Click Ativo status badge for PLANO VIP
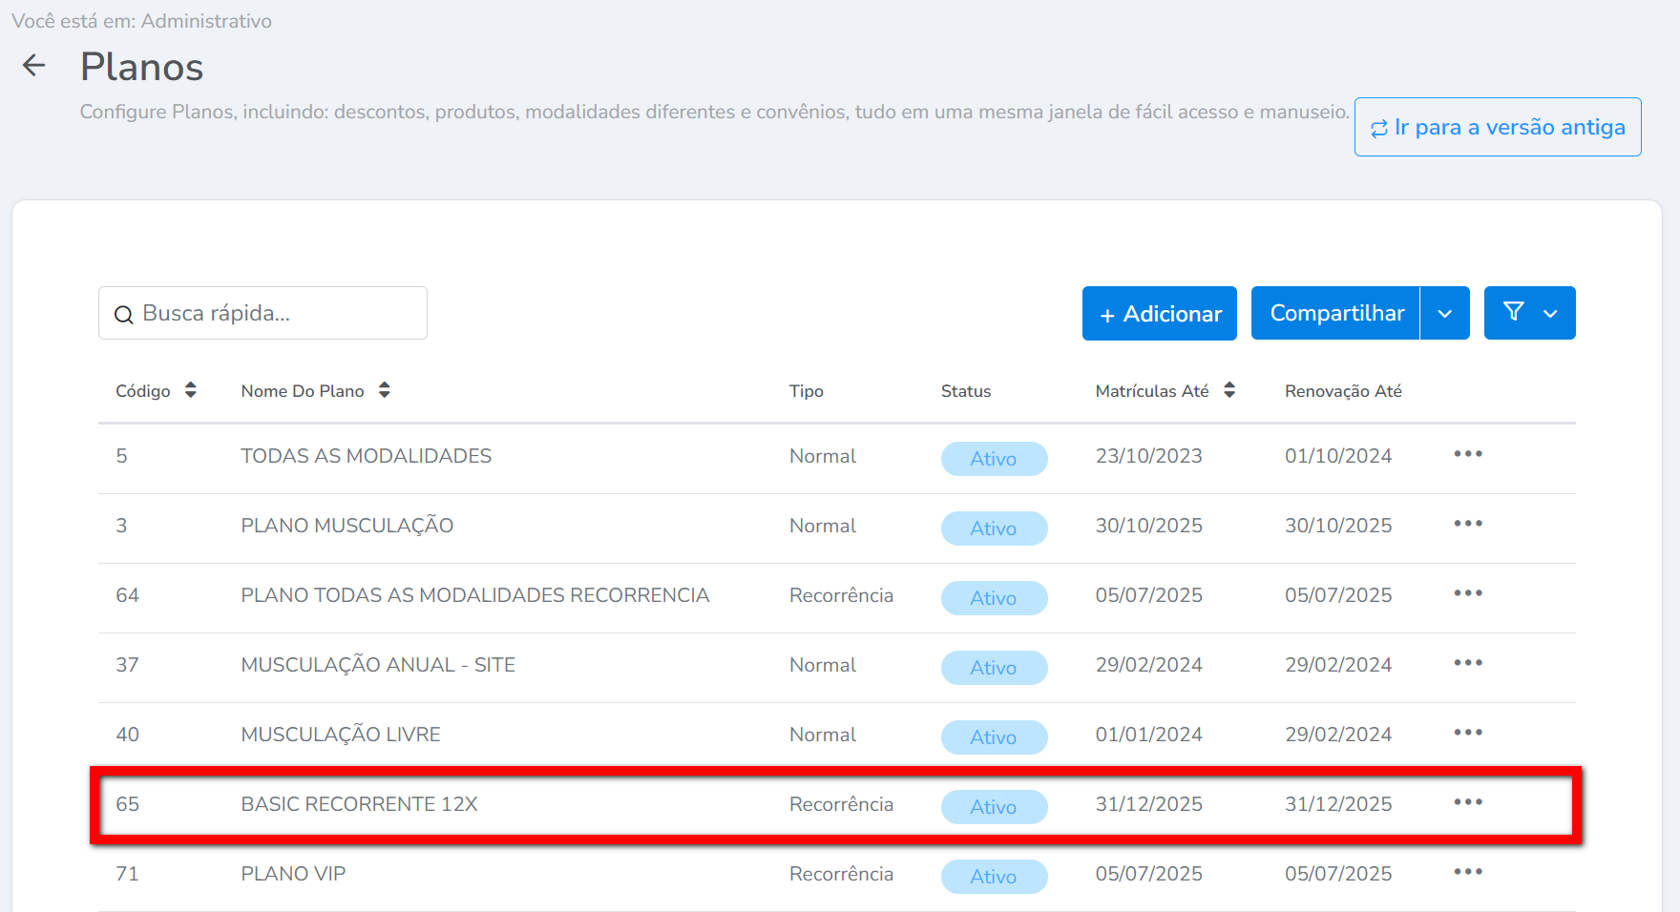The height and width of the screenshot is (912, 1680). pos(994,876)
